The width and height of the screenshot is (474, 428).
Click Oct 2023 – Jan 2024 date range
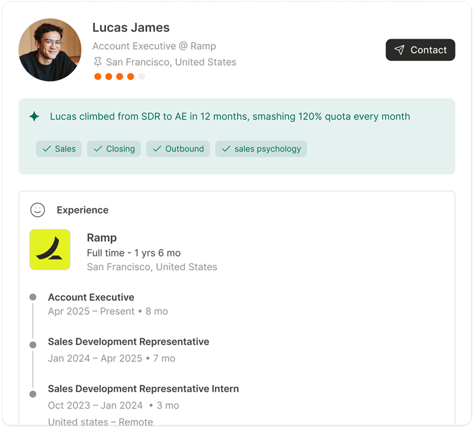95,405
